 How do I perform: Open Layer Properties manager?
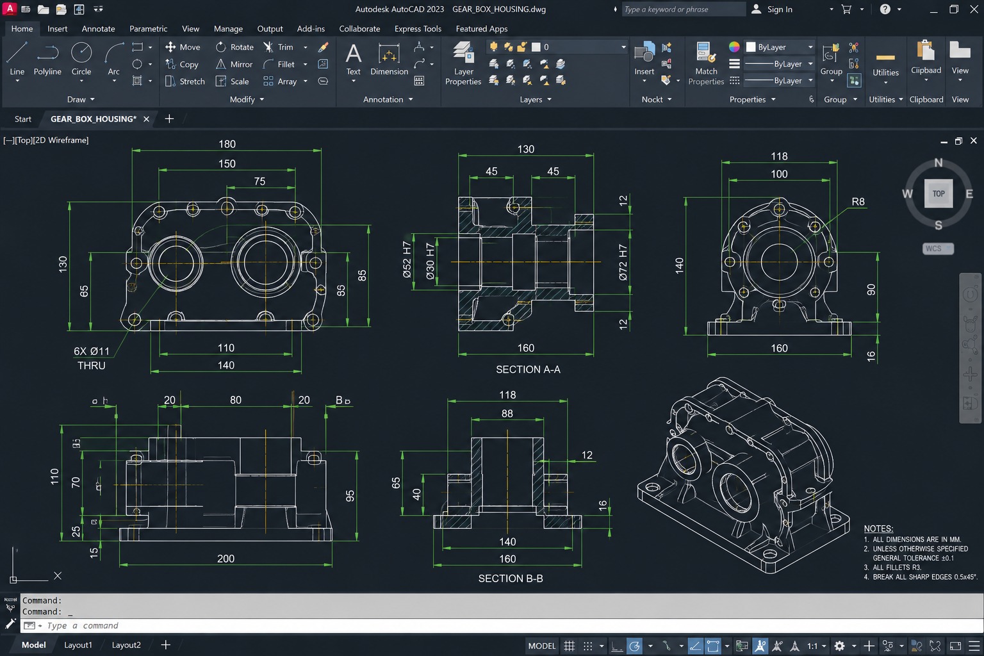click(463, 63)
